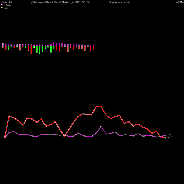The height and width of the screenshot is (184, 184).
Task: Select the 'Price' legend label
Action: tap(6, 8)
